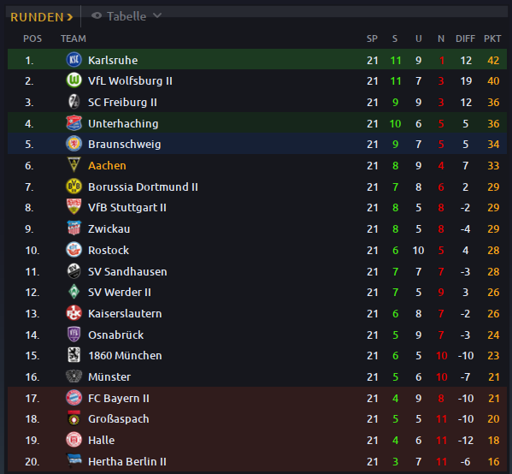Click the Karlsruhe KSC club crest

tap(74, 60)
